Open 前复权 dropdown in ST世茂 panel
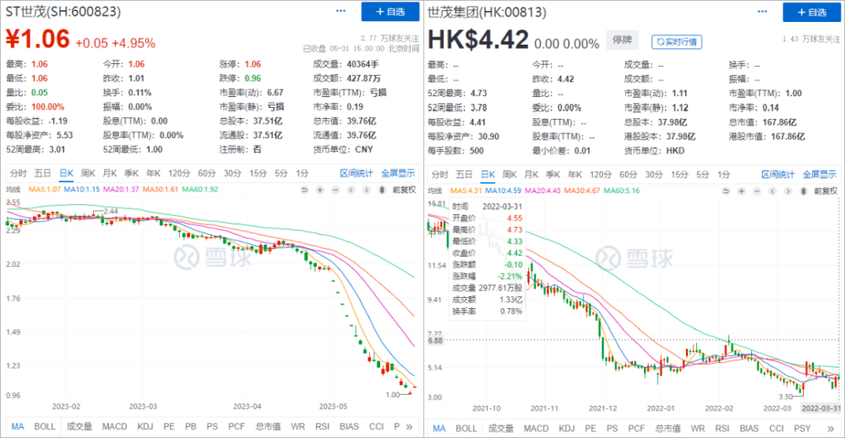 click(x=404, y=190)
